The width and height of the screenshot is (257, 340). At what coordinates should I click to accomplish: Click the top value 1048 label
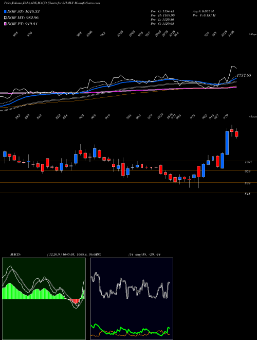[158, 34]
